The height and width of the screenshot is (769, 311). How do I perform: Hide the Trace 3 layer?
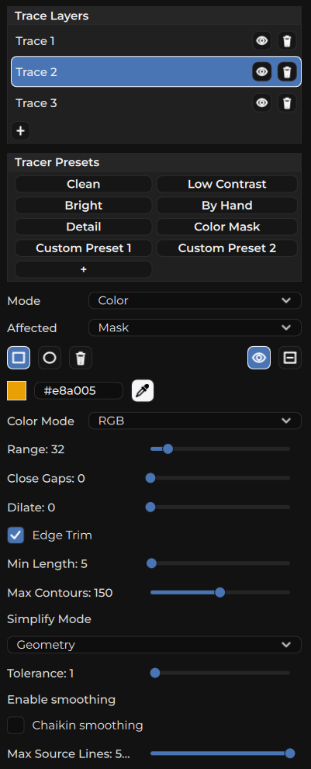tap(262, 103)
